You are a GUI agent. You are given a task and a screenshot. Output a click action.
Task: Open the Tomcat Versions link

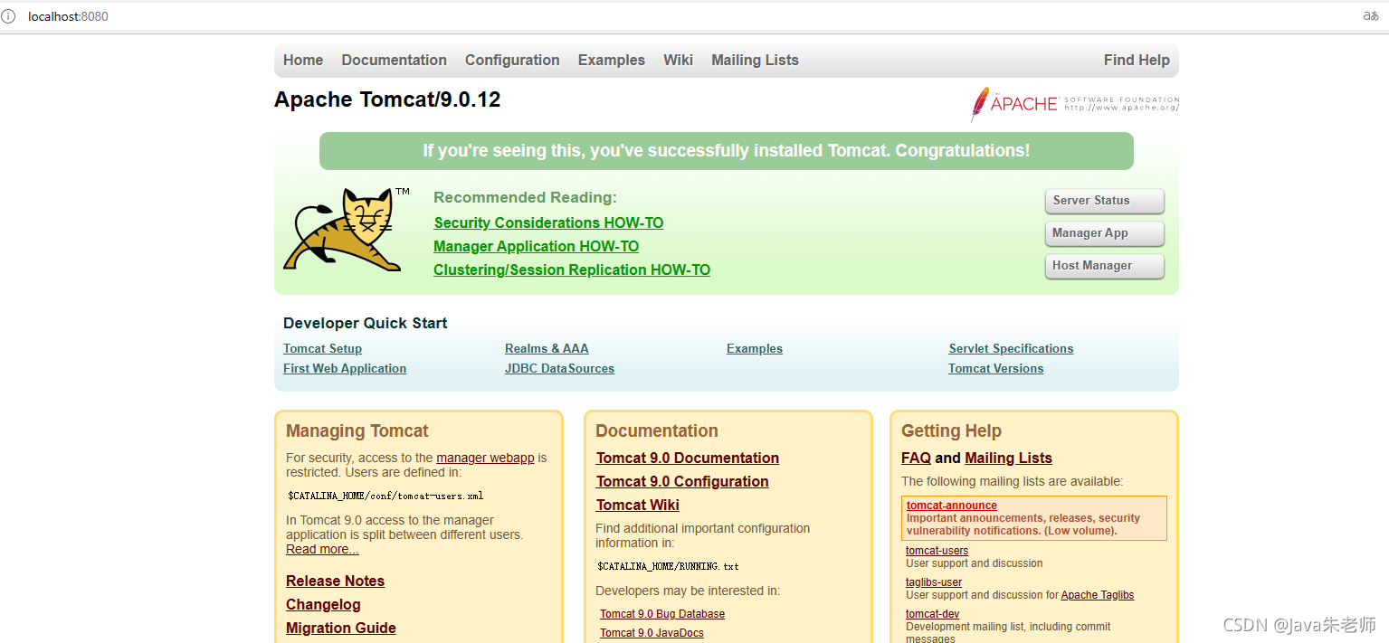[x=995, y=368]
